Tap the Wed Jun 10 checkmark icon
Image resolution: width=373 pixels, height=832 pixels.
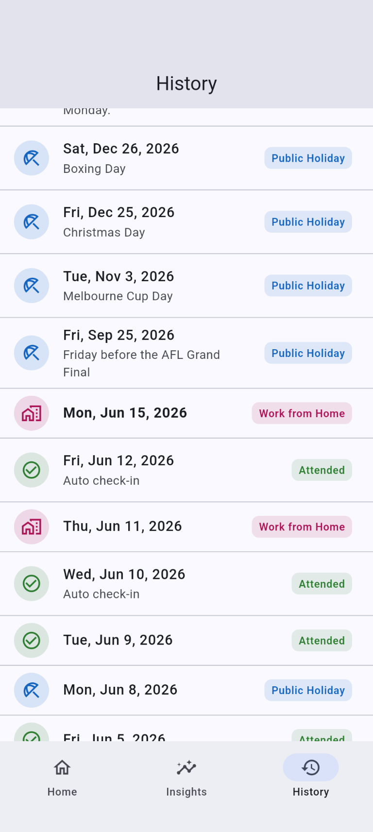tap(32, 584)
